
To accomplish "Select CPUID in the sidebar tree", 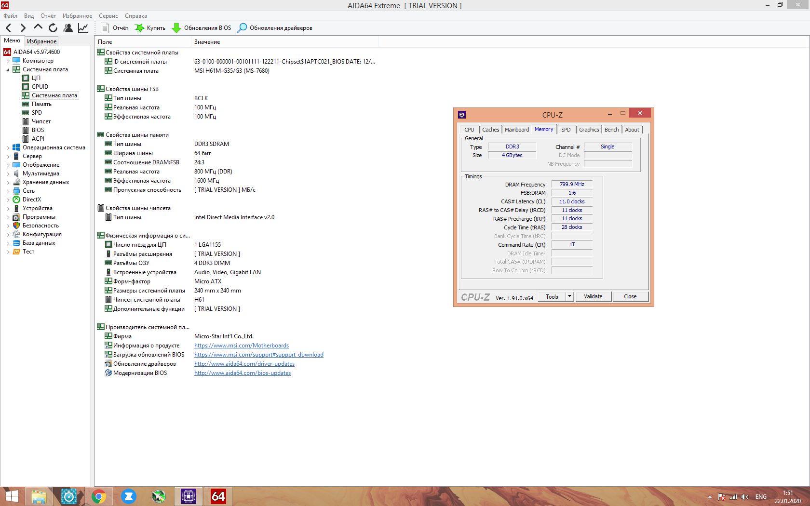I will (x=40, y=87).
